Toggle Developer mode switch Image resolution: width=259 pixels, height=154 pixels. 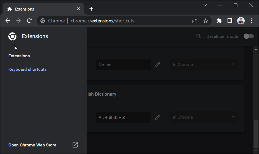248,36
